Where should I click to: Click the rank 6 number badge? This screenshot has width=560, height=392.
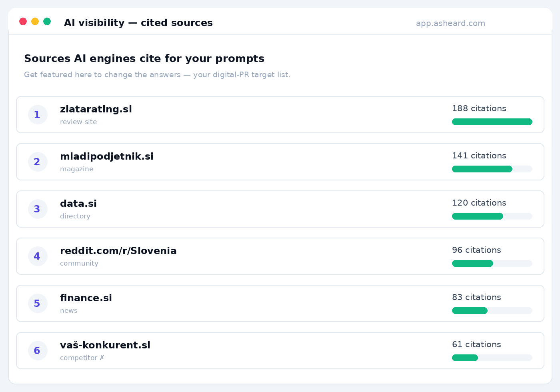tap(38, 351)
